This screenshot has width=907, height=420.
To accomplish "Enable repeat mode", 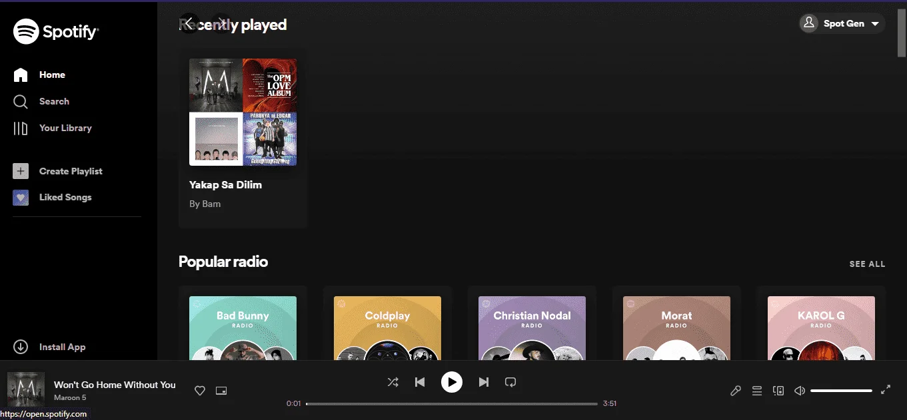I will point(510,382).
